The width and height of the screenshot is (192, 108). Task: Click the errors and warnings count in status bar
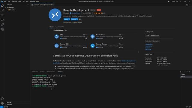(x=7, y=107)
